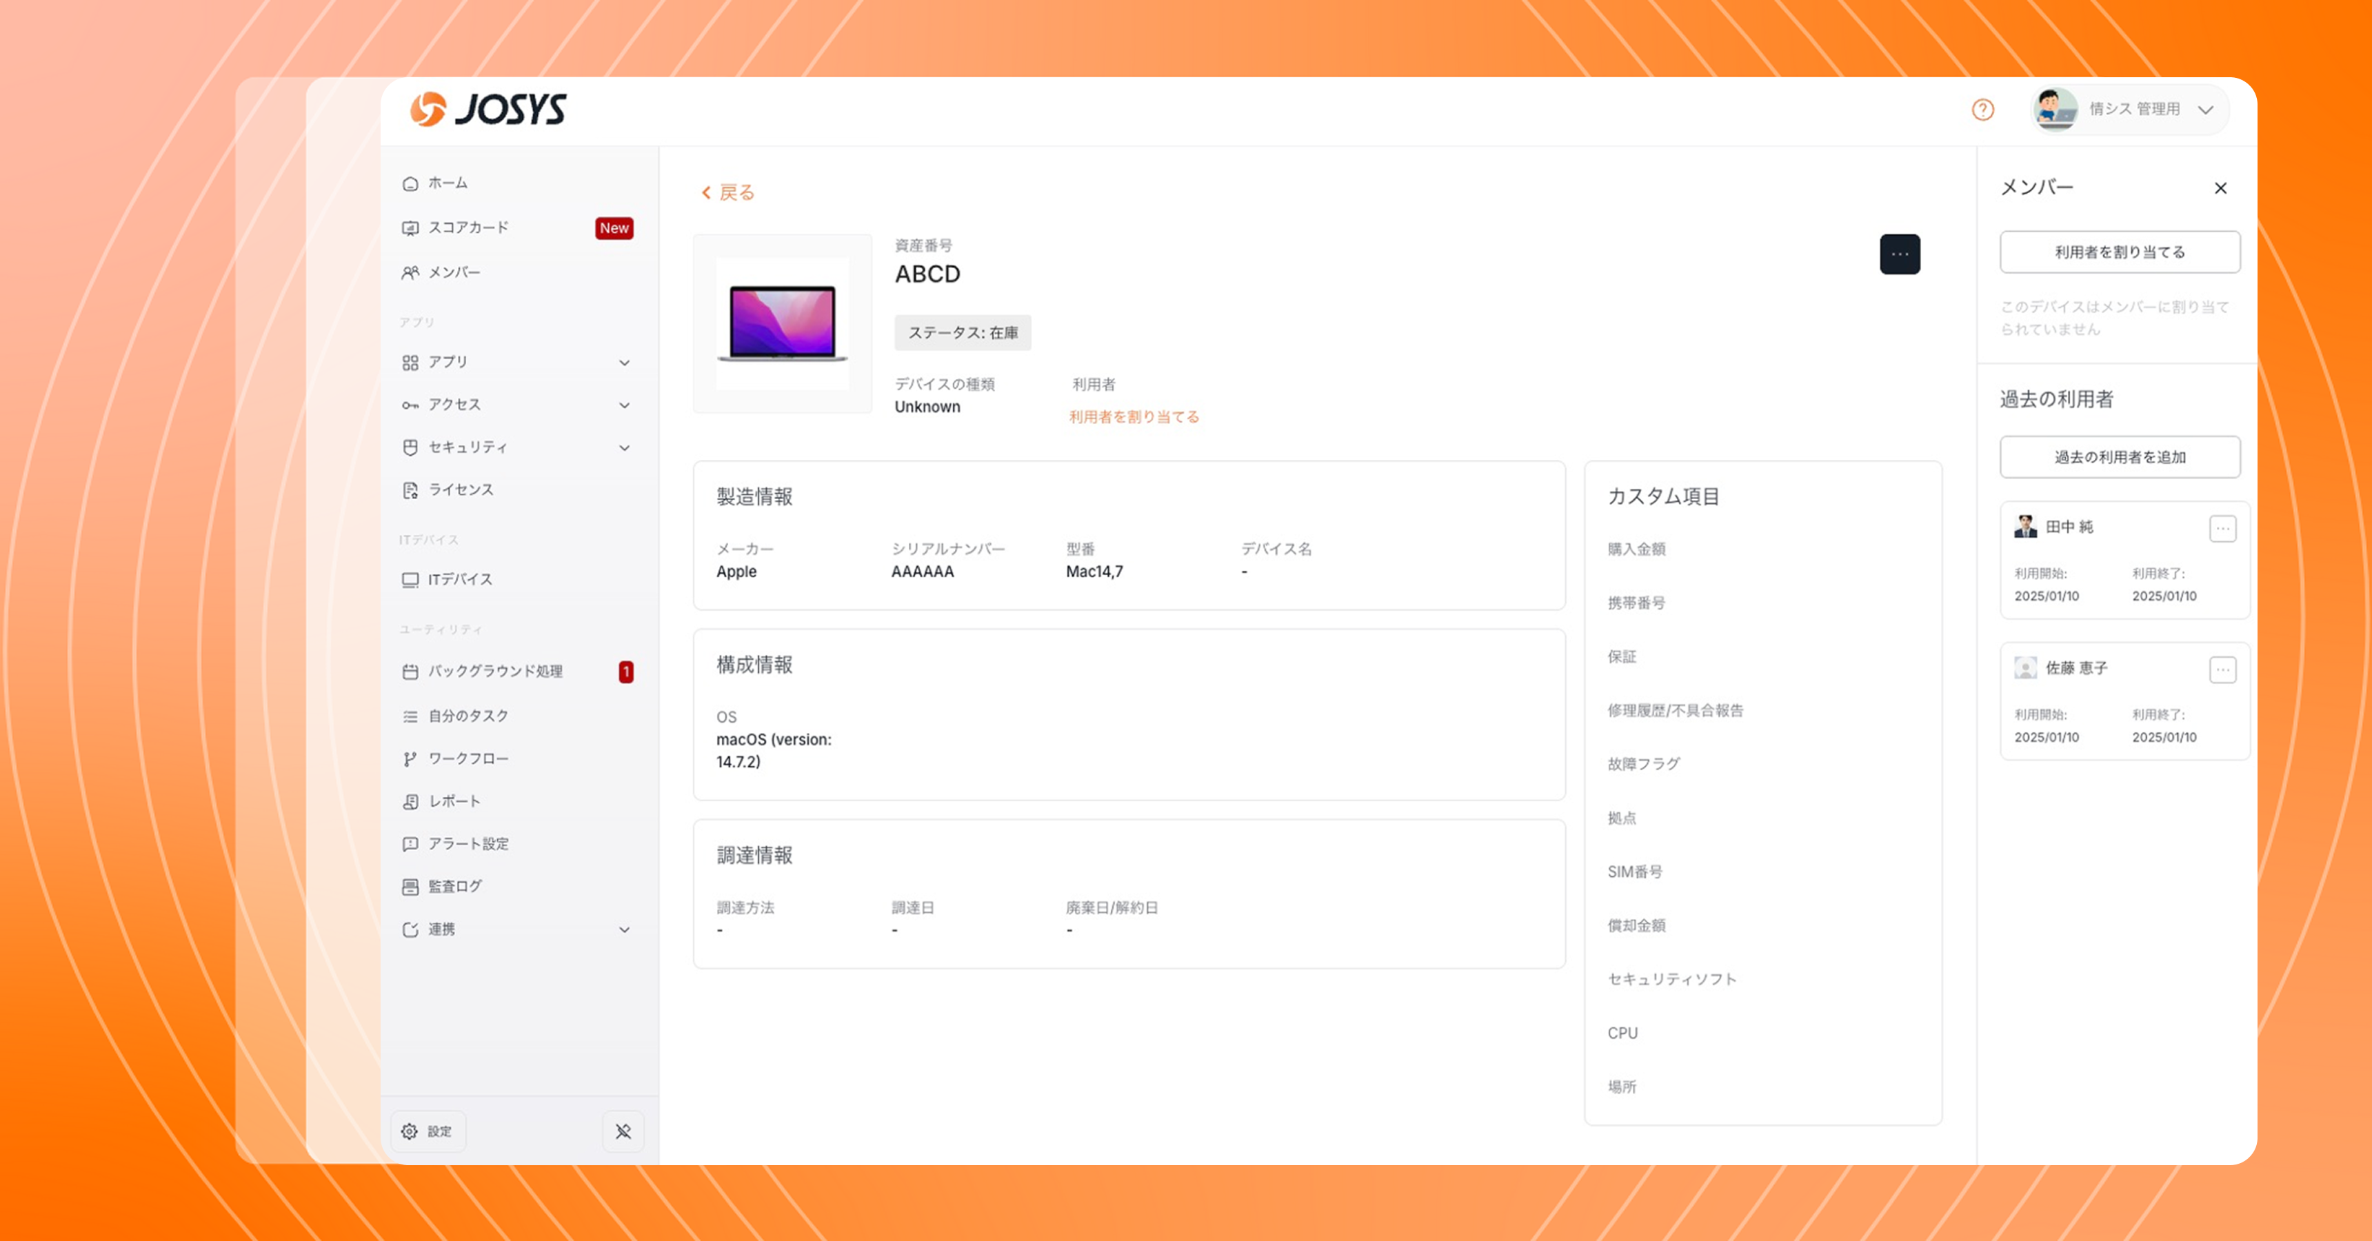Open the options menu for 田中 純
Screen dimensions: 2372x1241
(2222, 528)
